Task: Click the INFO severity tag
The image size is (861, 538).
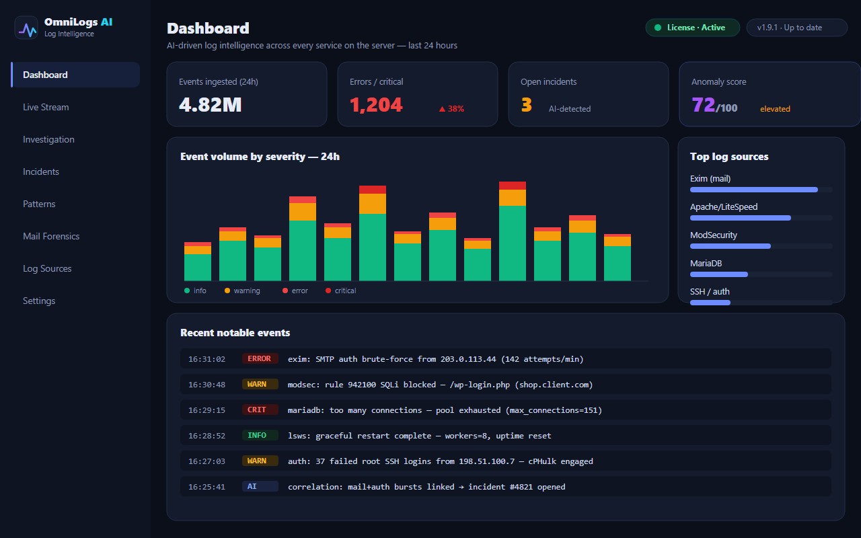Action: pyautogui.click(x=260, y=436)
